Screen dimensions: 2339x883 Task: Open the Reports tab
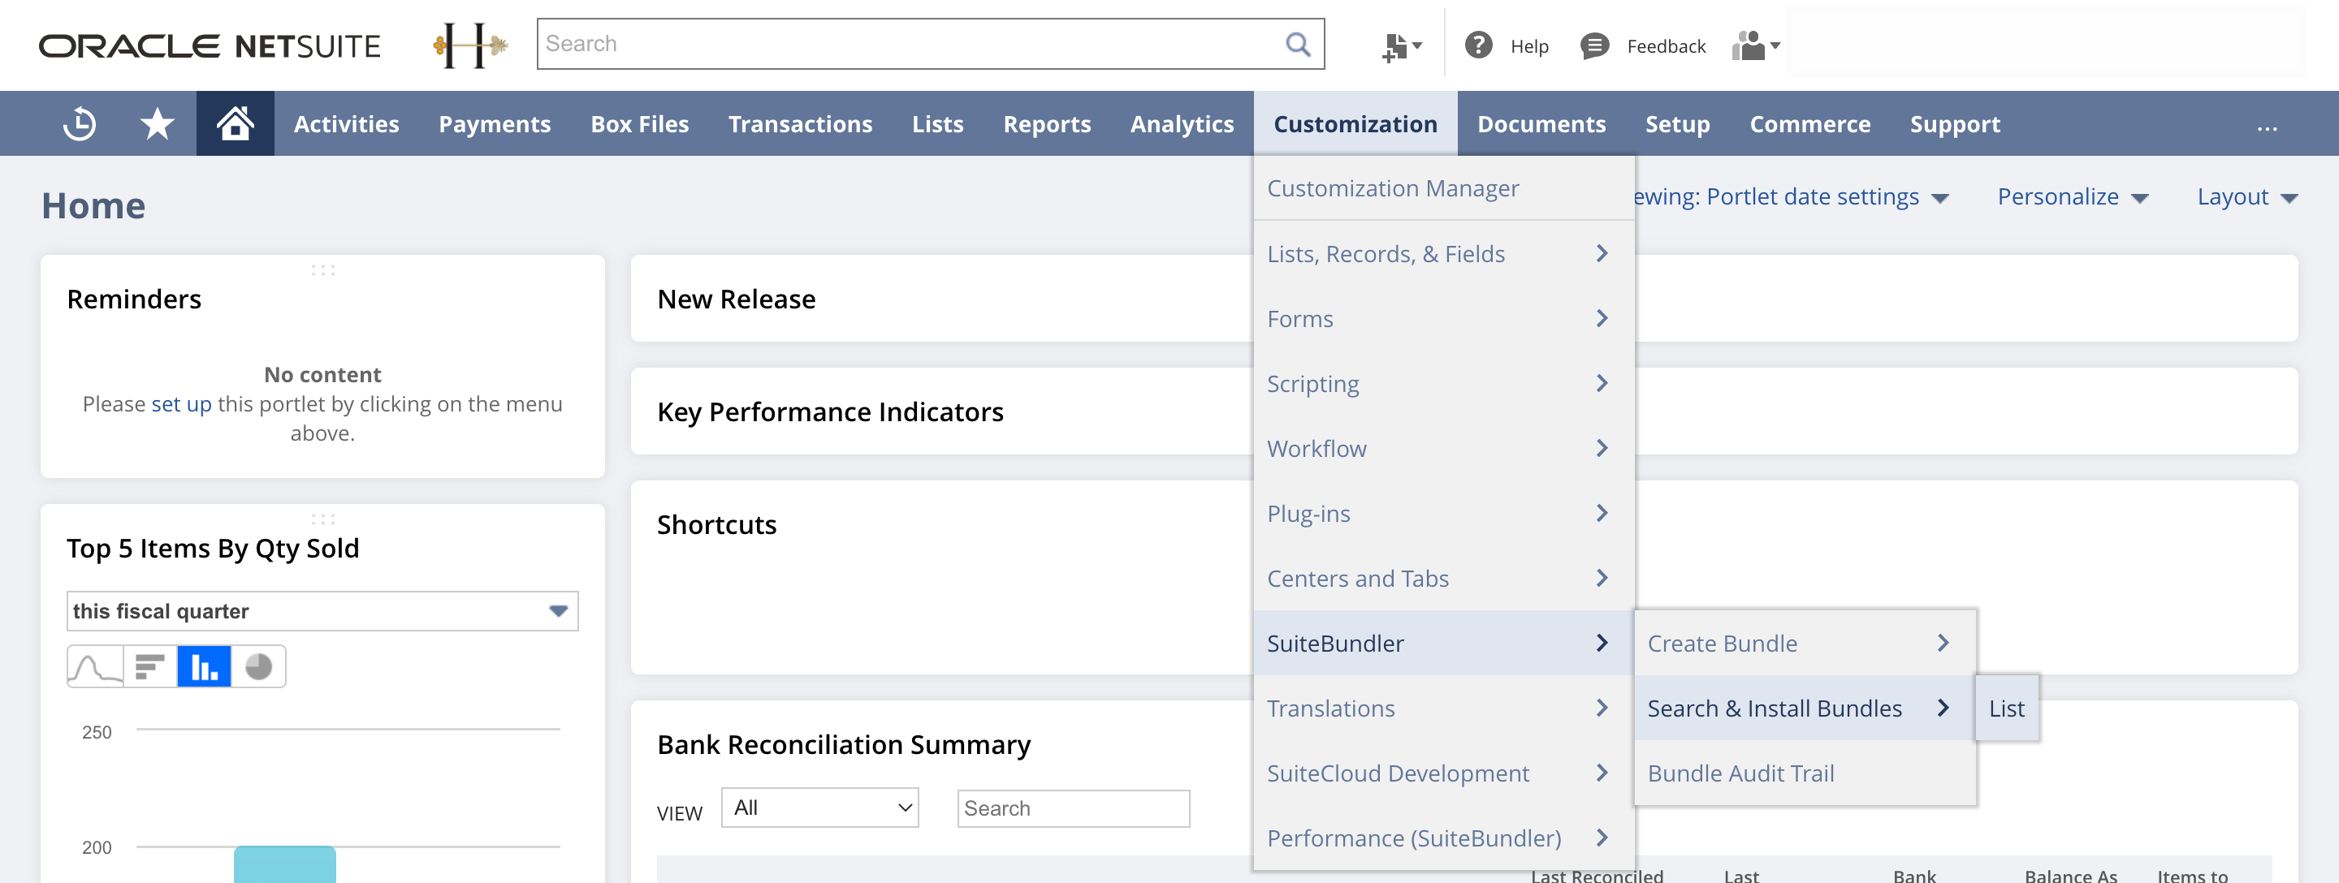coord(1047,123)
